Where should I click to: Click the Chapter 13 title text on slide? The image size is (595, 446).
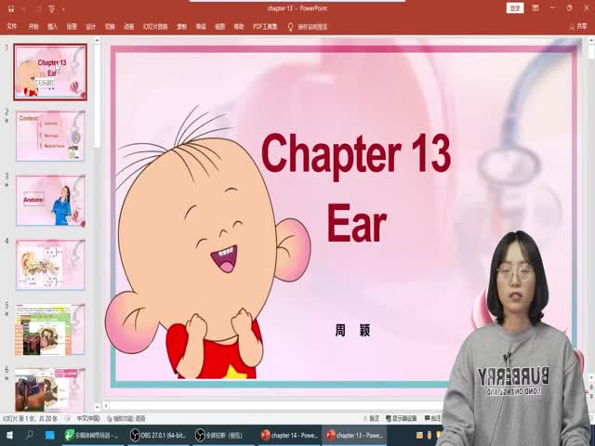[x=356, y=153]
